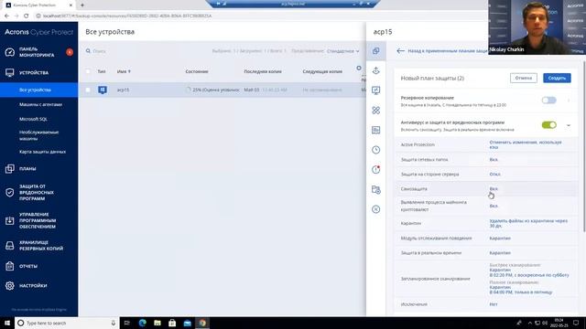Change Защита в реальном времени value
The image size is (586, 329).
(500, 253)
